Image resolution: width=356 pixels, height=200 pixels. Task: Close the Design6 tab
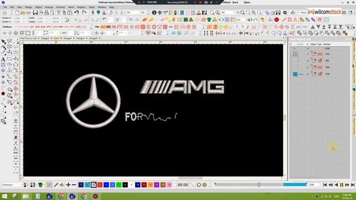tap(100, 38)
